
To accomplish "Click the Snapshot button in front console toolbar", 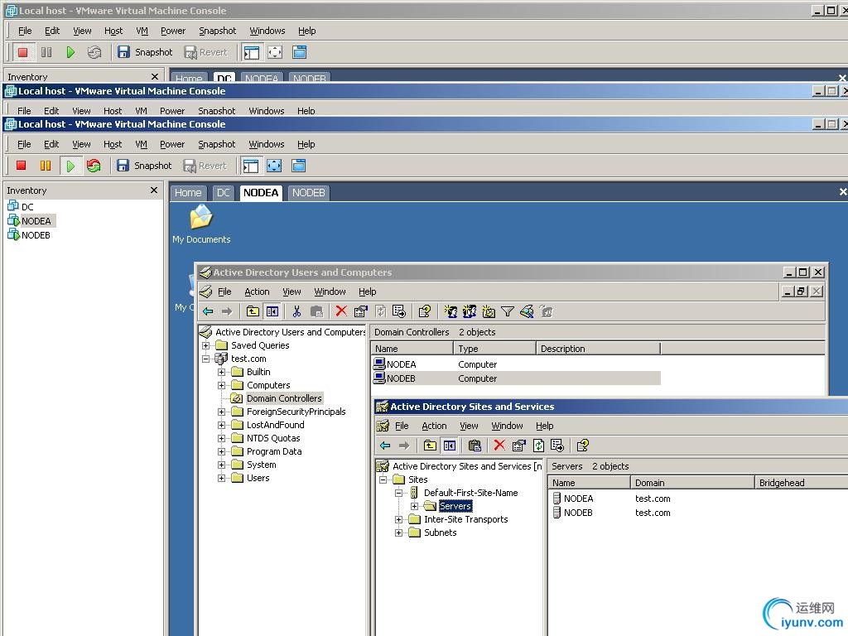I will [x=144, y=166].
